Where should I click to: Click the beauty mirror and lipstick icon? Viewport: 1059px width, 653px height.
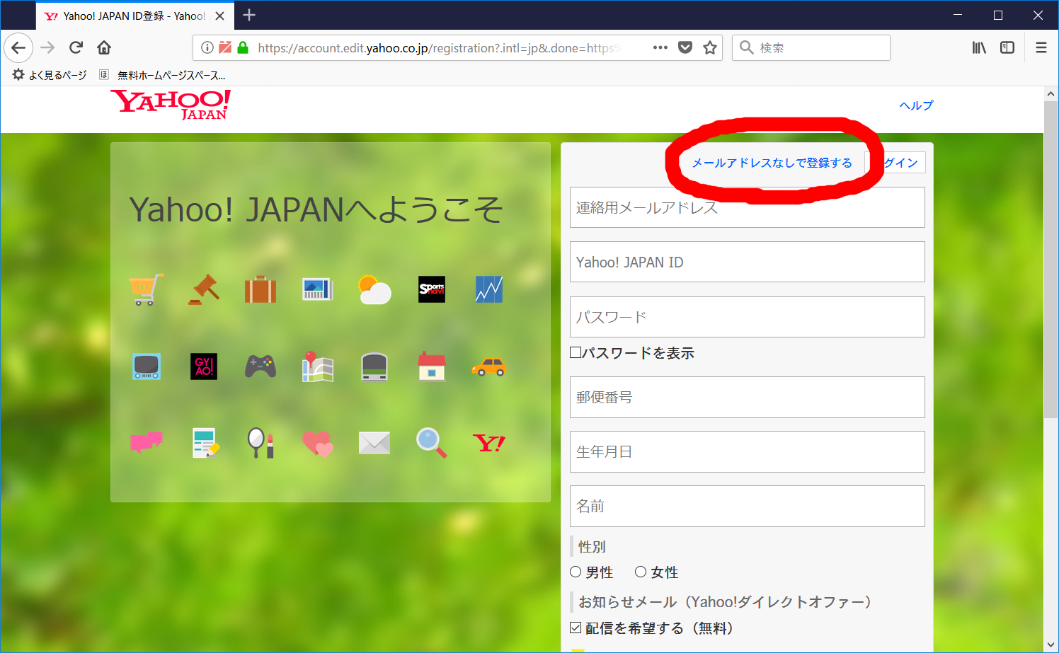tap(261, 443)
